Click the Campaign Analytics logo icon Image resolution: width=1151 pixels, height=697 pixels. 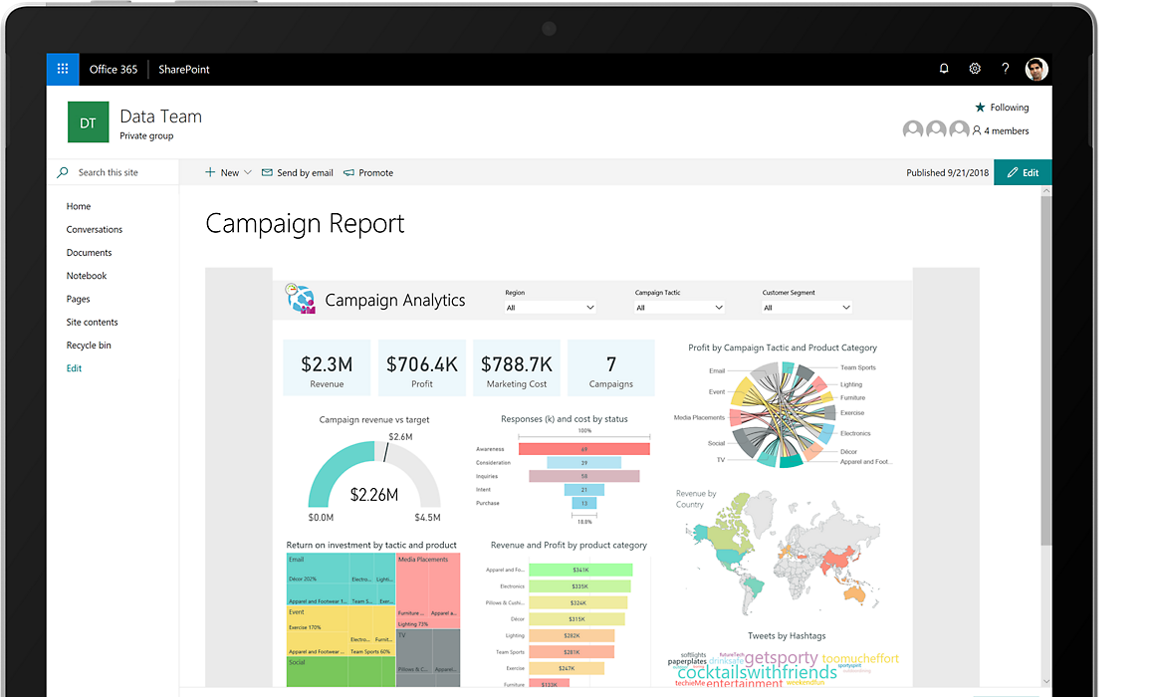pyautogui.click(x=300, y=300)
